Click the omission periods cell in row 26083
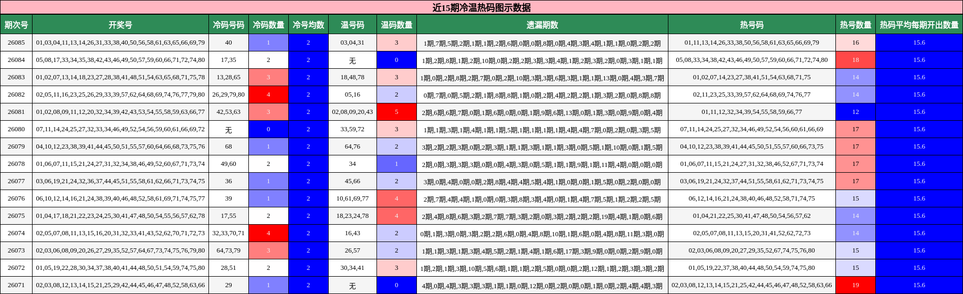The width and height of the screenshot is (963, 294). (x=542, y=77)
